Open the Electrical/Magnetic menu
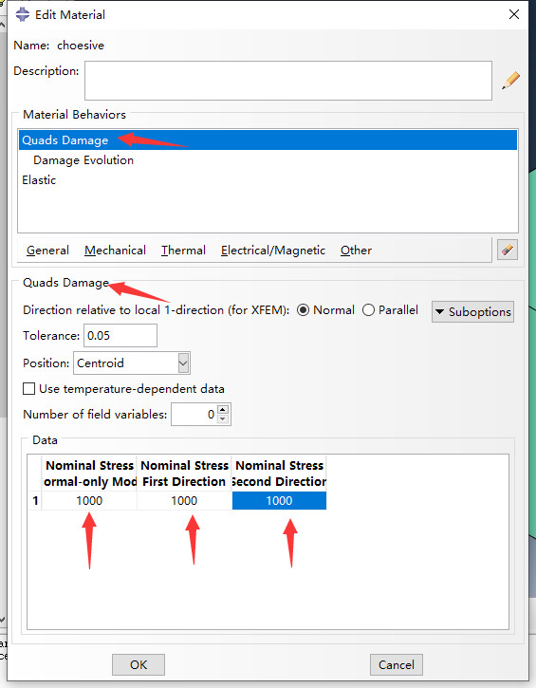 (273, 251)
